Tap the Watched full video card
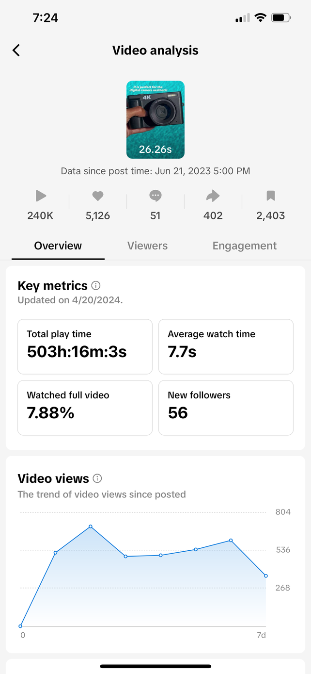Viewport: 311px width, 674px height. coord(85,408)
